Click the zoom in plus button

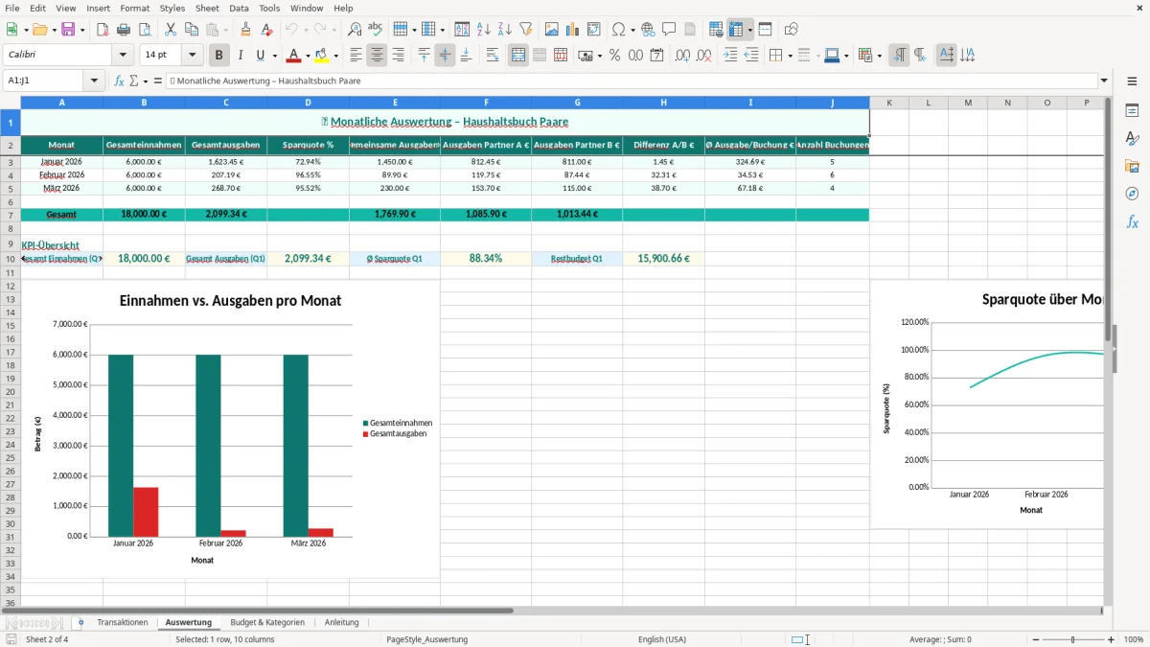tap(1111, 639)
